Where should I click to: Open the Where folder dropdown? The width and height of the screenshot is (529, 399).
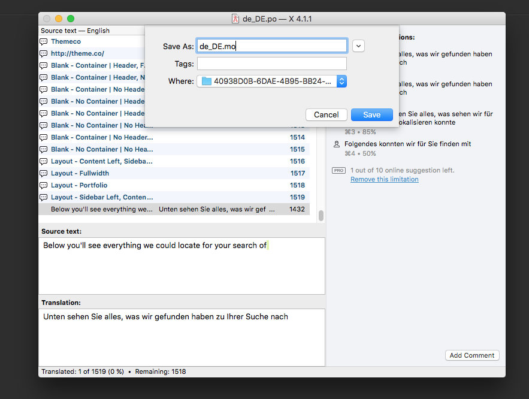click(x=272, y=81)
